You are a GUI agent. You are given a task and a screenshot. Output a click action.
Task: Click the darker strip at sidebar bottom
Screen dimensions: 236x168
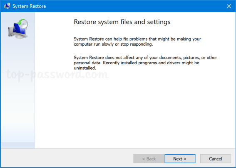coord(18,145)
